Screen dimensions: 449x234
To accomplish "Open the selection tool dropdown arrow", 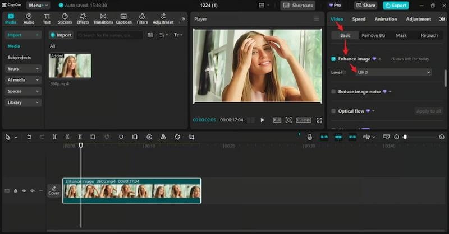I will [x=16, y=137].
